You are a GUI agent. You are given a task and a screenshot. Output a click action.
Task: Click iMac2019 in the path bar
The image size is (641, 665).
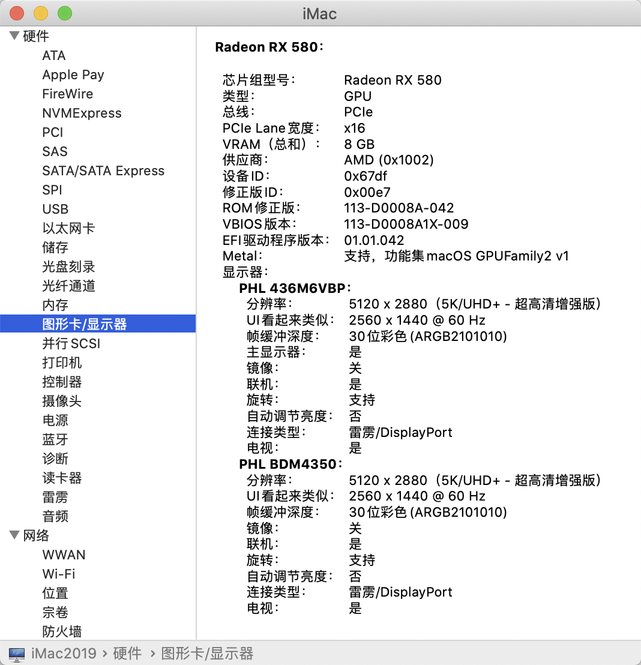(64, 653)
